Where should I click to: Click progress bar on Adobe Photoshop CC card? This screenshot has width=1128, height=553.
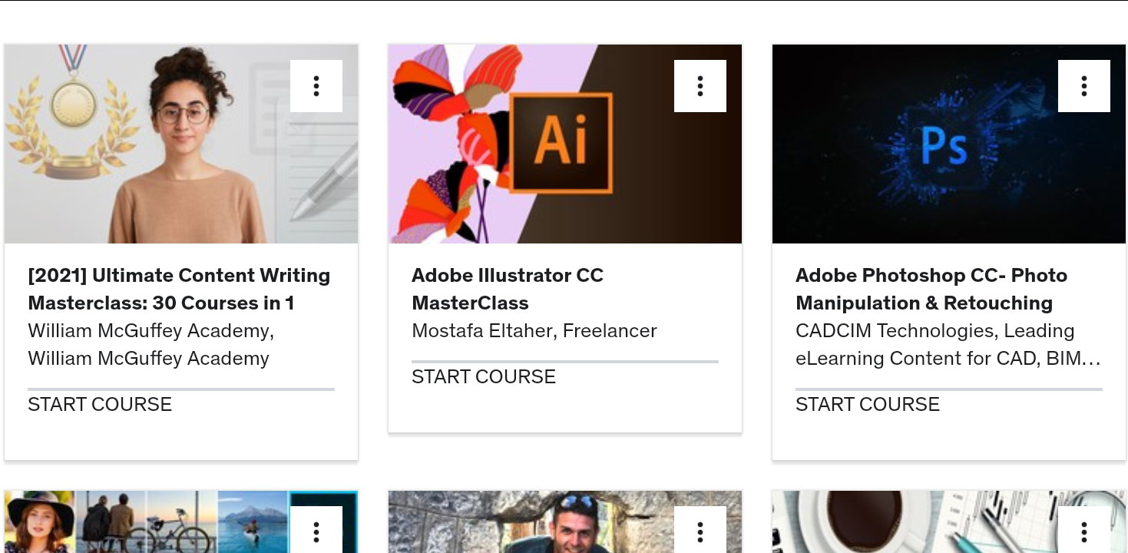tap(949, 389)
